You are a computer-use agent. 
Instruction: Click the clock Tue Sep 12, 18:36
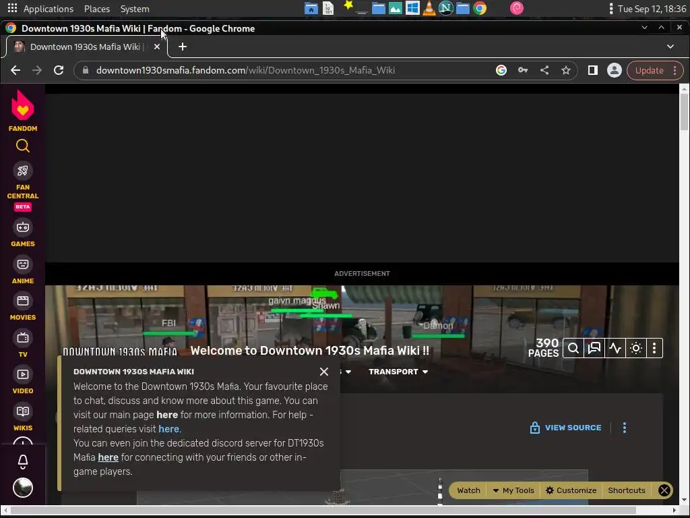652,9
